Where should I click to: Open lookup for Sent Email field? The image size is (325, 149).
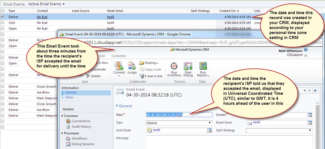(209, 130)
